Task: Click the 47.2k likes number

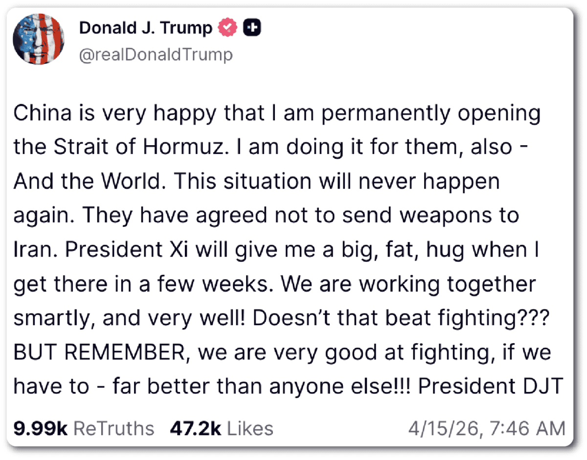Action: pos(195,428)
